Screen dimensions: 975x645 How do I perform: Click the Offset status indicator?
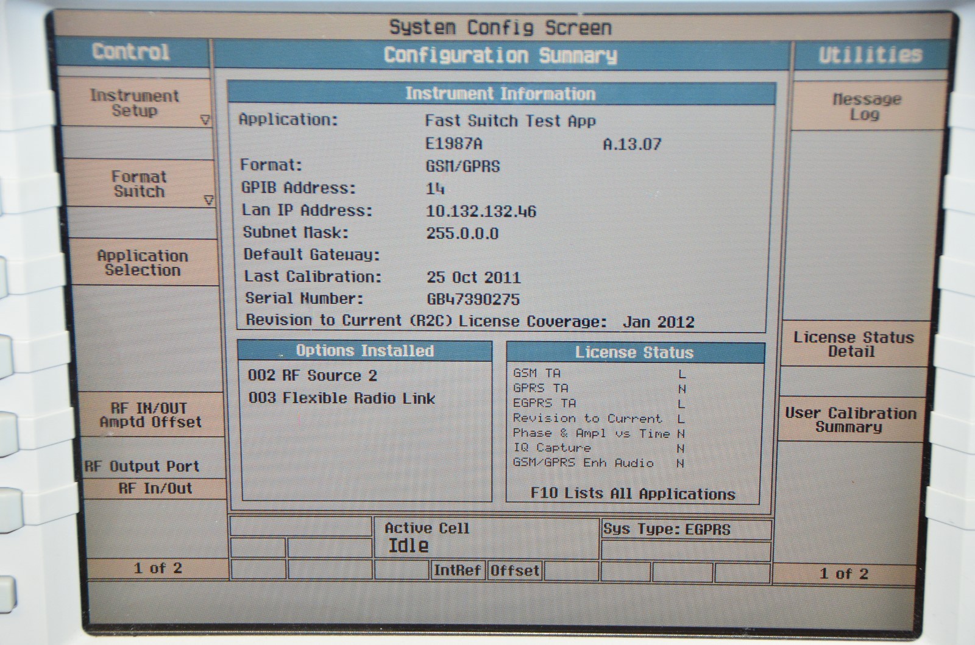[x=515, y=571]
